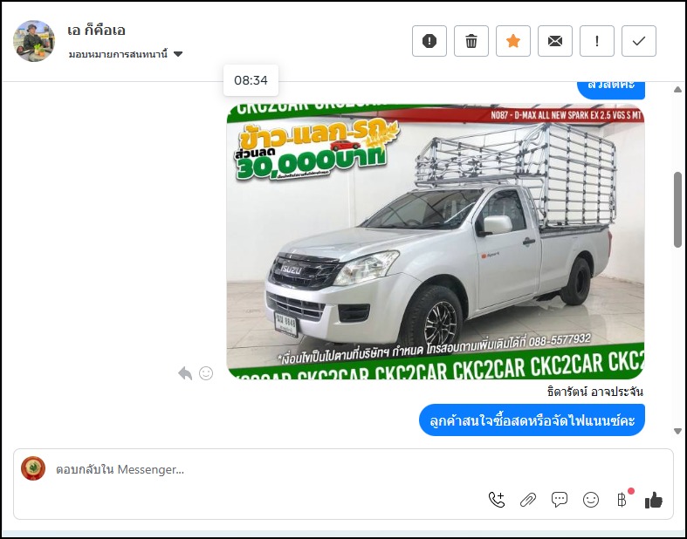The height and width of the screenshot is (539, 687).
Task: Click assign label มอบหมายการสนทนานี้
Action: pyautogui.click(x=119, y=54)
